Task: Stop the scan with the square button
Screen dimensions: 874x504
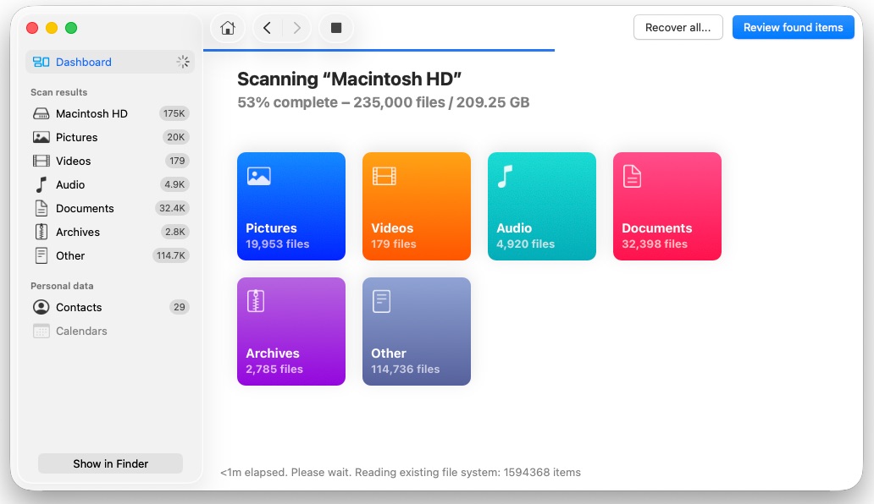Action: 336,28
